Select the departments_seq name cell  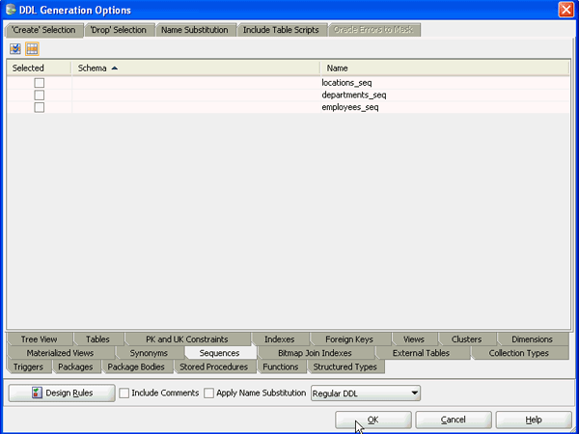pos(445,95)
